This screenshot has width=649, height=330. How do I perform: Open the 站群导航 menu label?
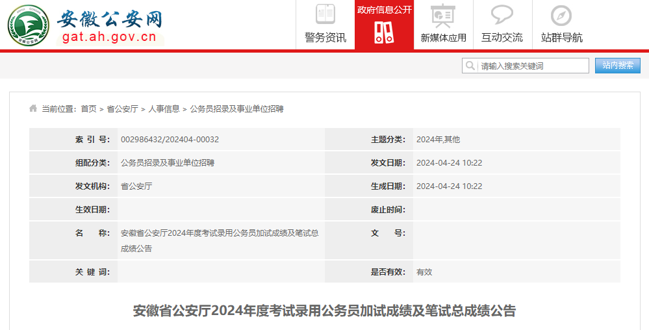click(562, 38)
